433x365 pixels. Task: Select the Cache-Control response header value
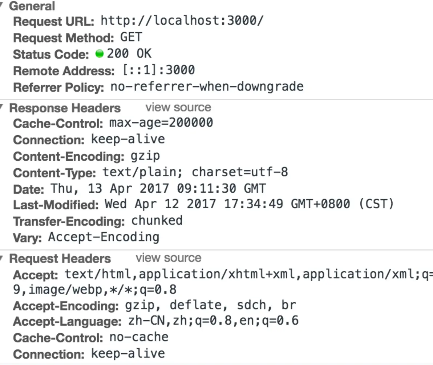click(x=160, y=123)
